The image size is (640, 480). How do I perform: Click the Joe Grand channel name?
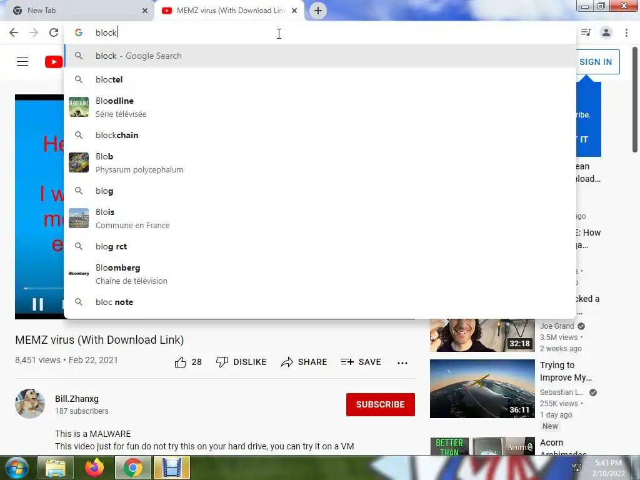click(x=557, y=326)
